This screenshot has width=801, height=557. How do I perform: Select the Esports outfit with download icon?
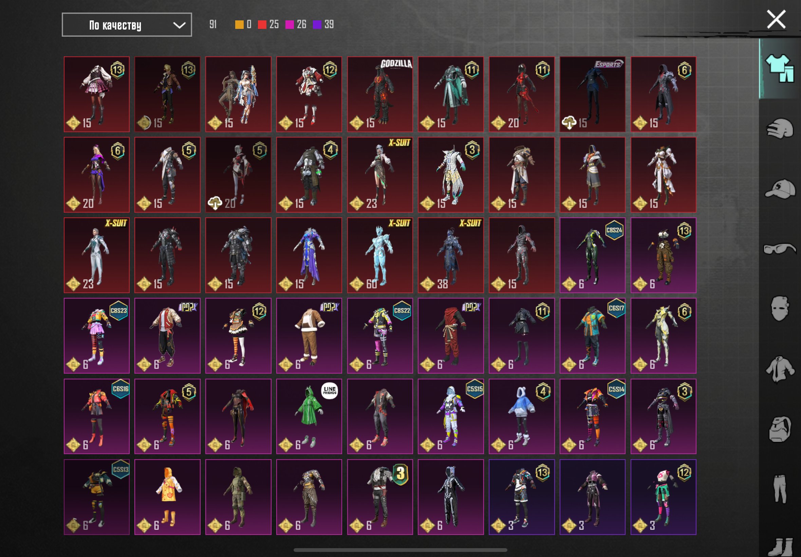tap(592, 94)
